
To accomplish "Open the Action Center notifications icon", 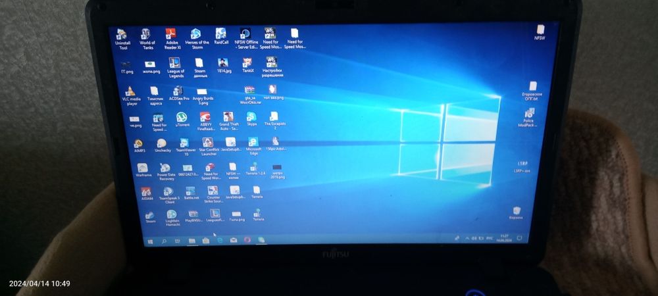I will pyautogui.click(x=520, y=237).
